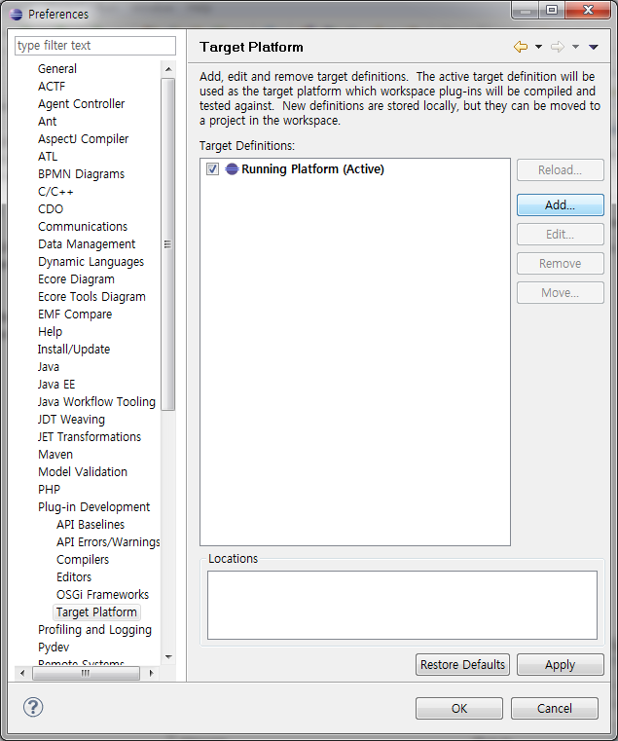
Task: Open the help question mark icon
Action: pyautogui.click(x=33, y=708)
